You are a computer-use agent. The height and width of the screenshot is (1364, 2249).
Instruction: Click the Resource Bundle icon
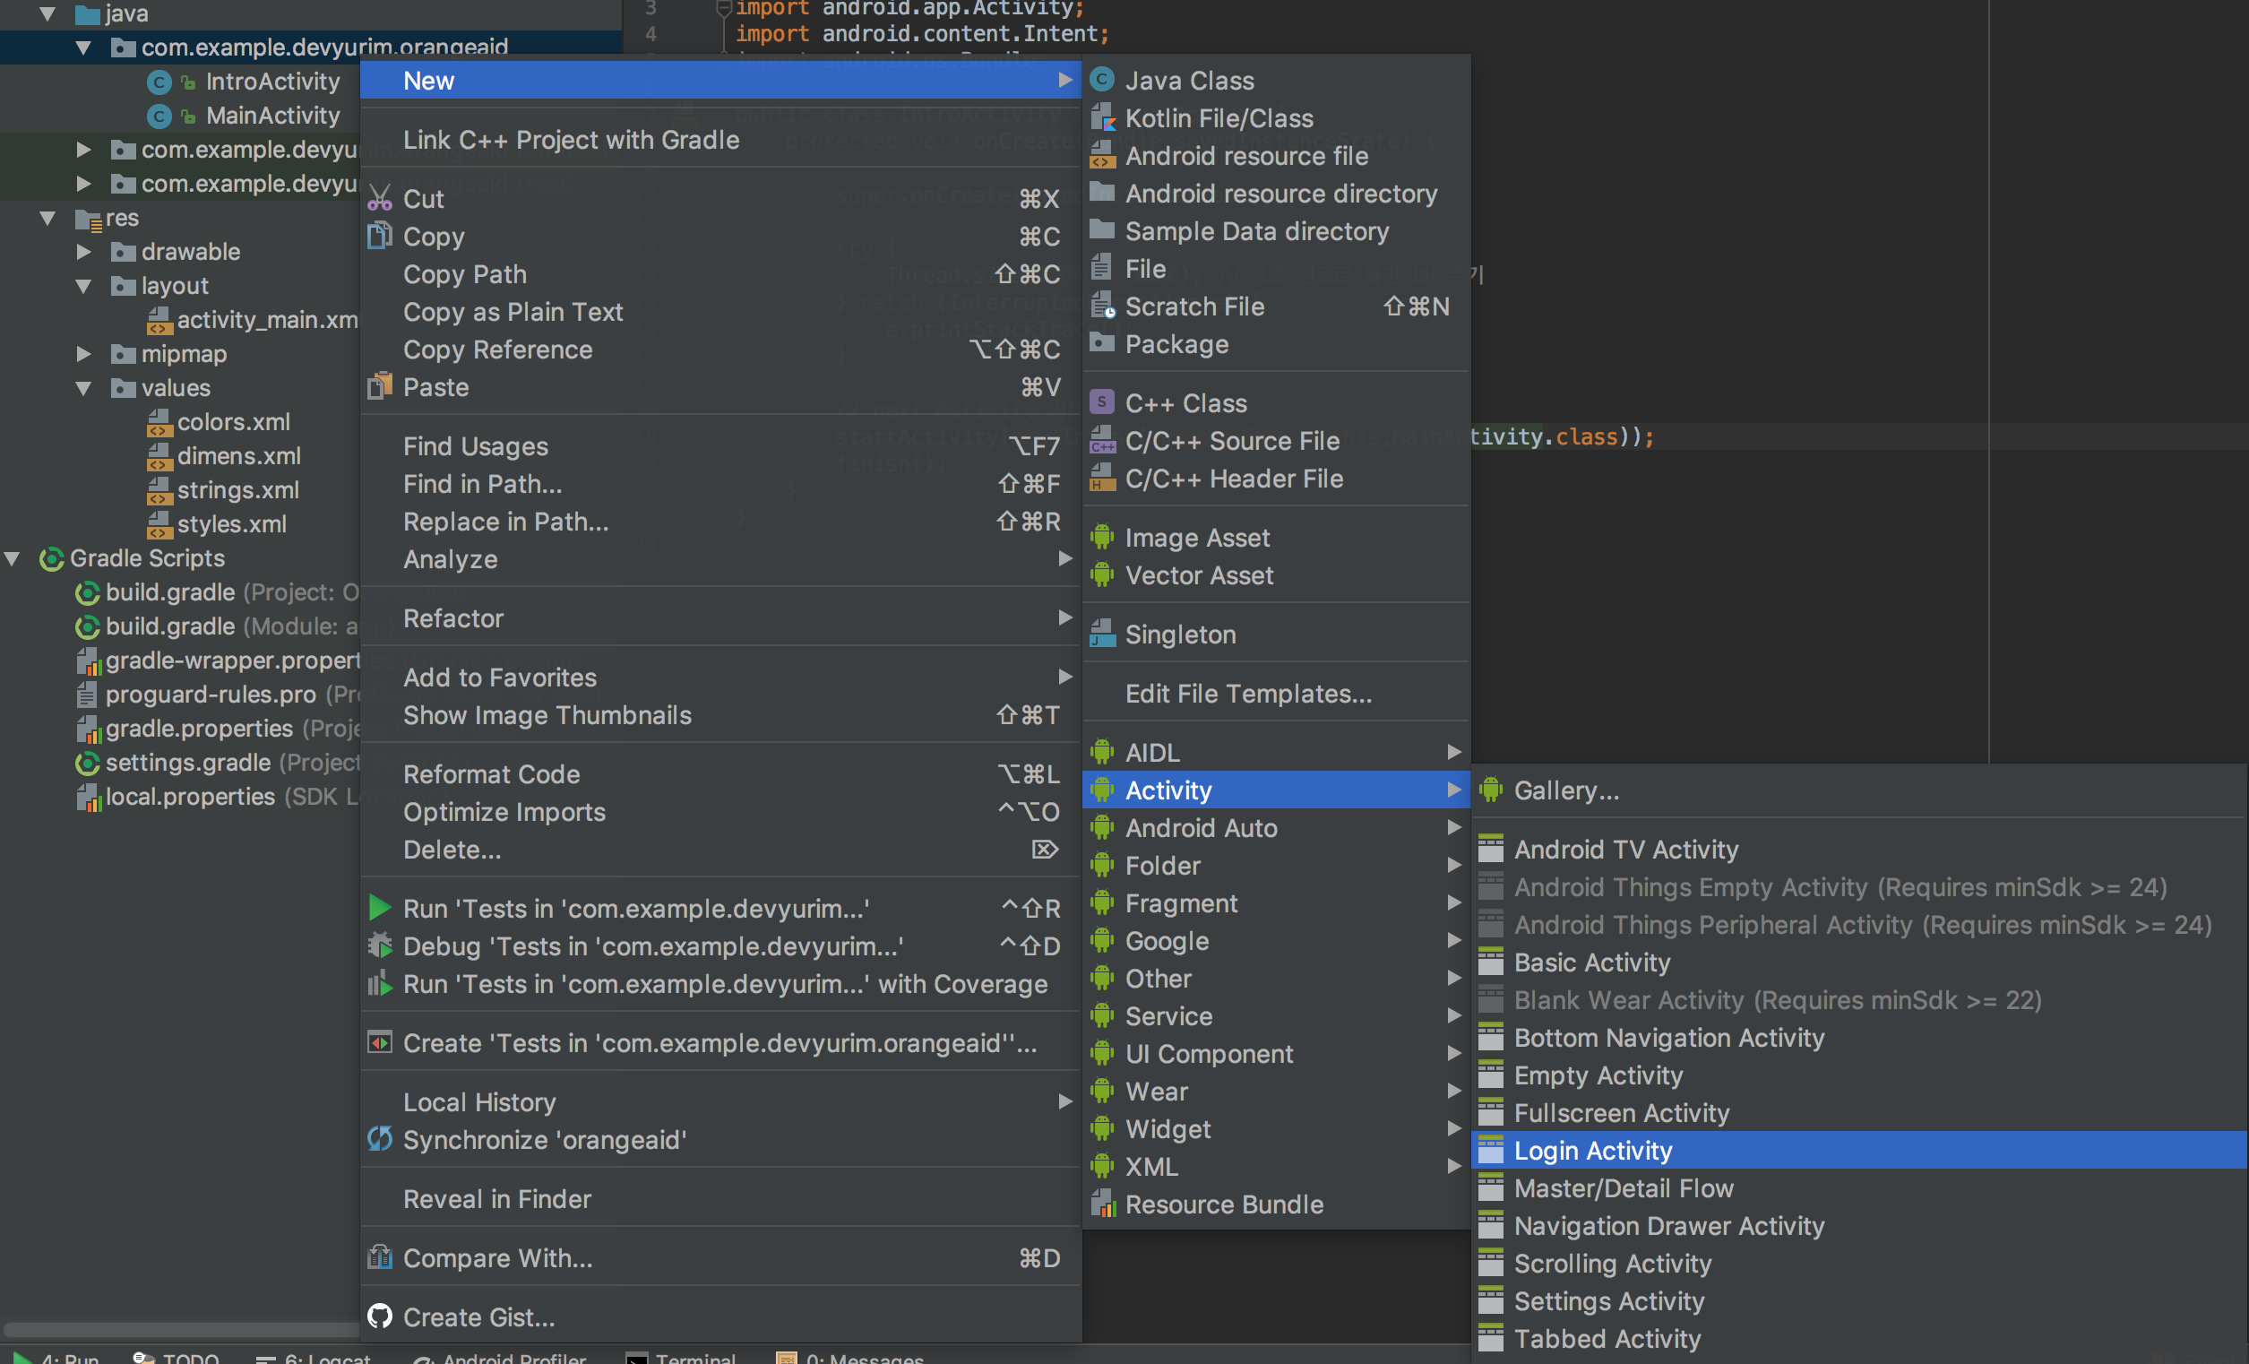pyautogui.click(x=1102, y=1204)
